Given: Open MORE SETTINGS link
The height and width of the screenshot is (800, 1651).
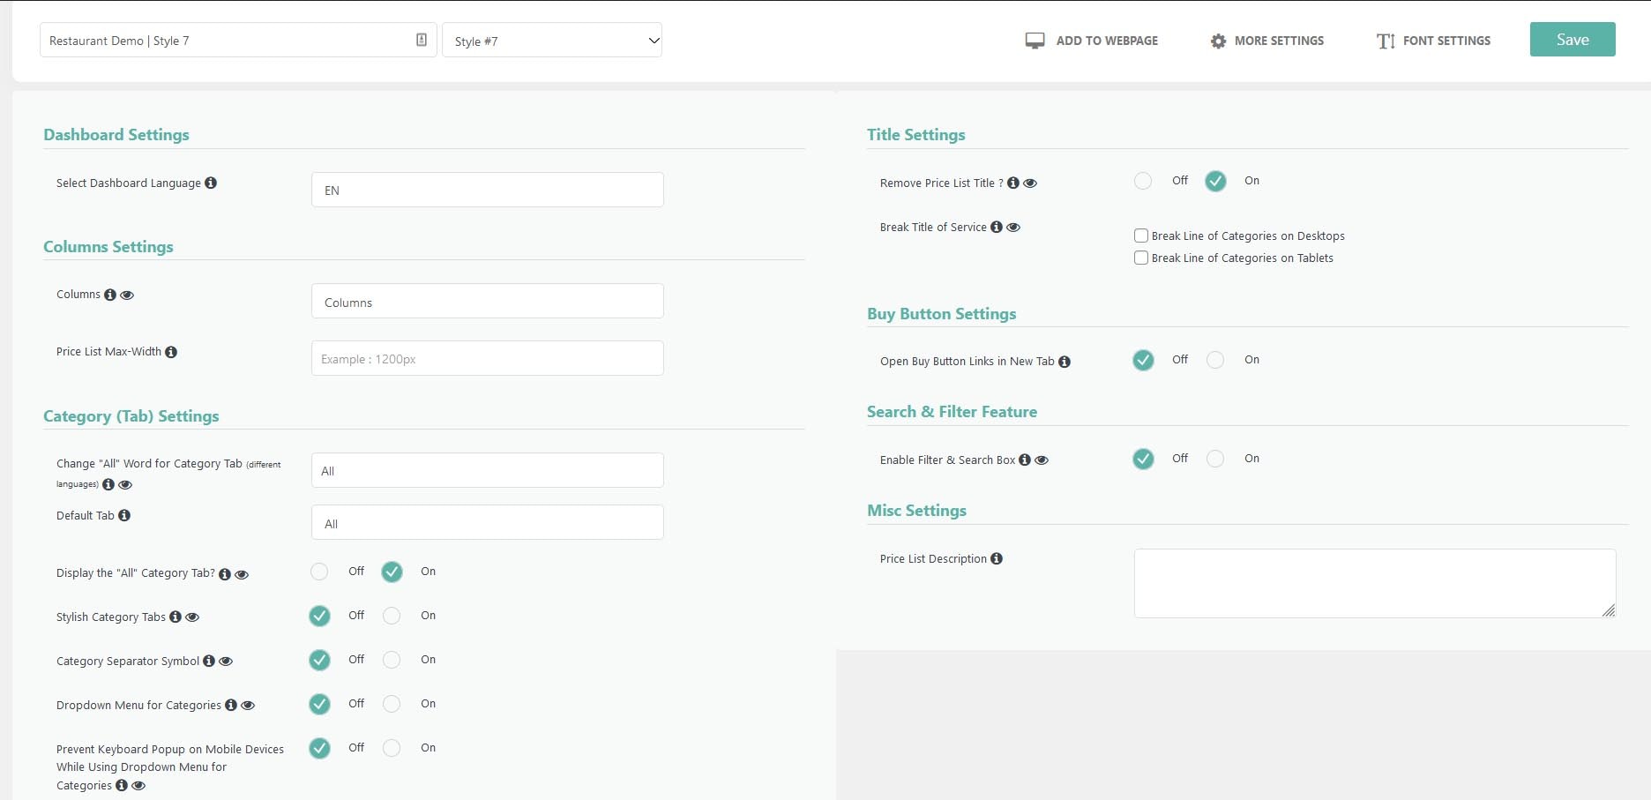Looking at the screenshot, I should pyautogui.click(x=1267, y=41).
